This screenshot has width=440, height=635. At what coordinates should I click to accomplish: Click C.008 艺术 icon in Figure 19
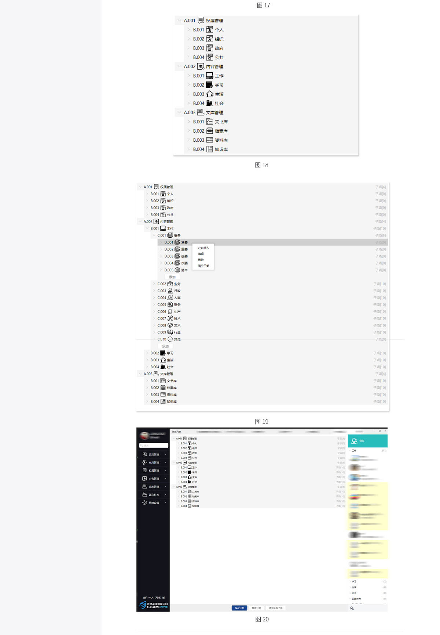pos(170,325)
